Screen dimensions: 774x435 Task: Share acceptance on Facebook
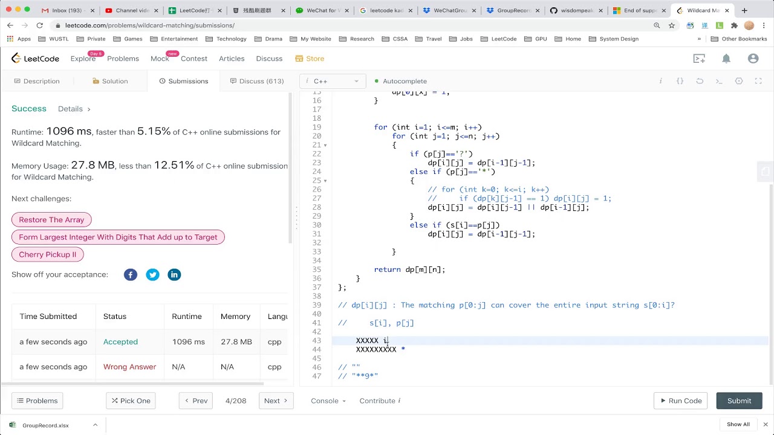[131, 275]
